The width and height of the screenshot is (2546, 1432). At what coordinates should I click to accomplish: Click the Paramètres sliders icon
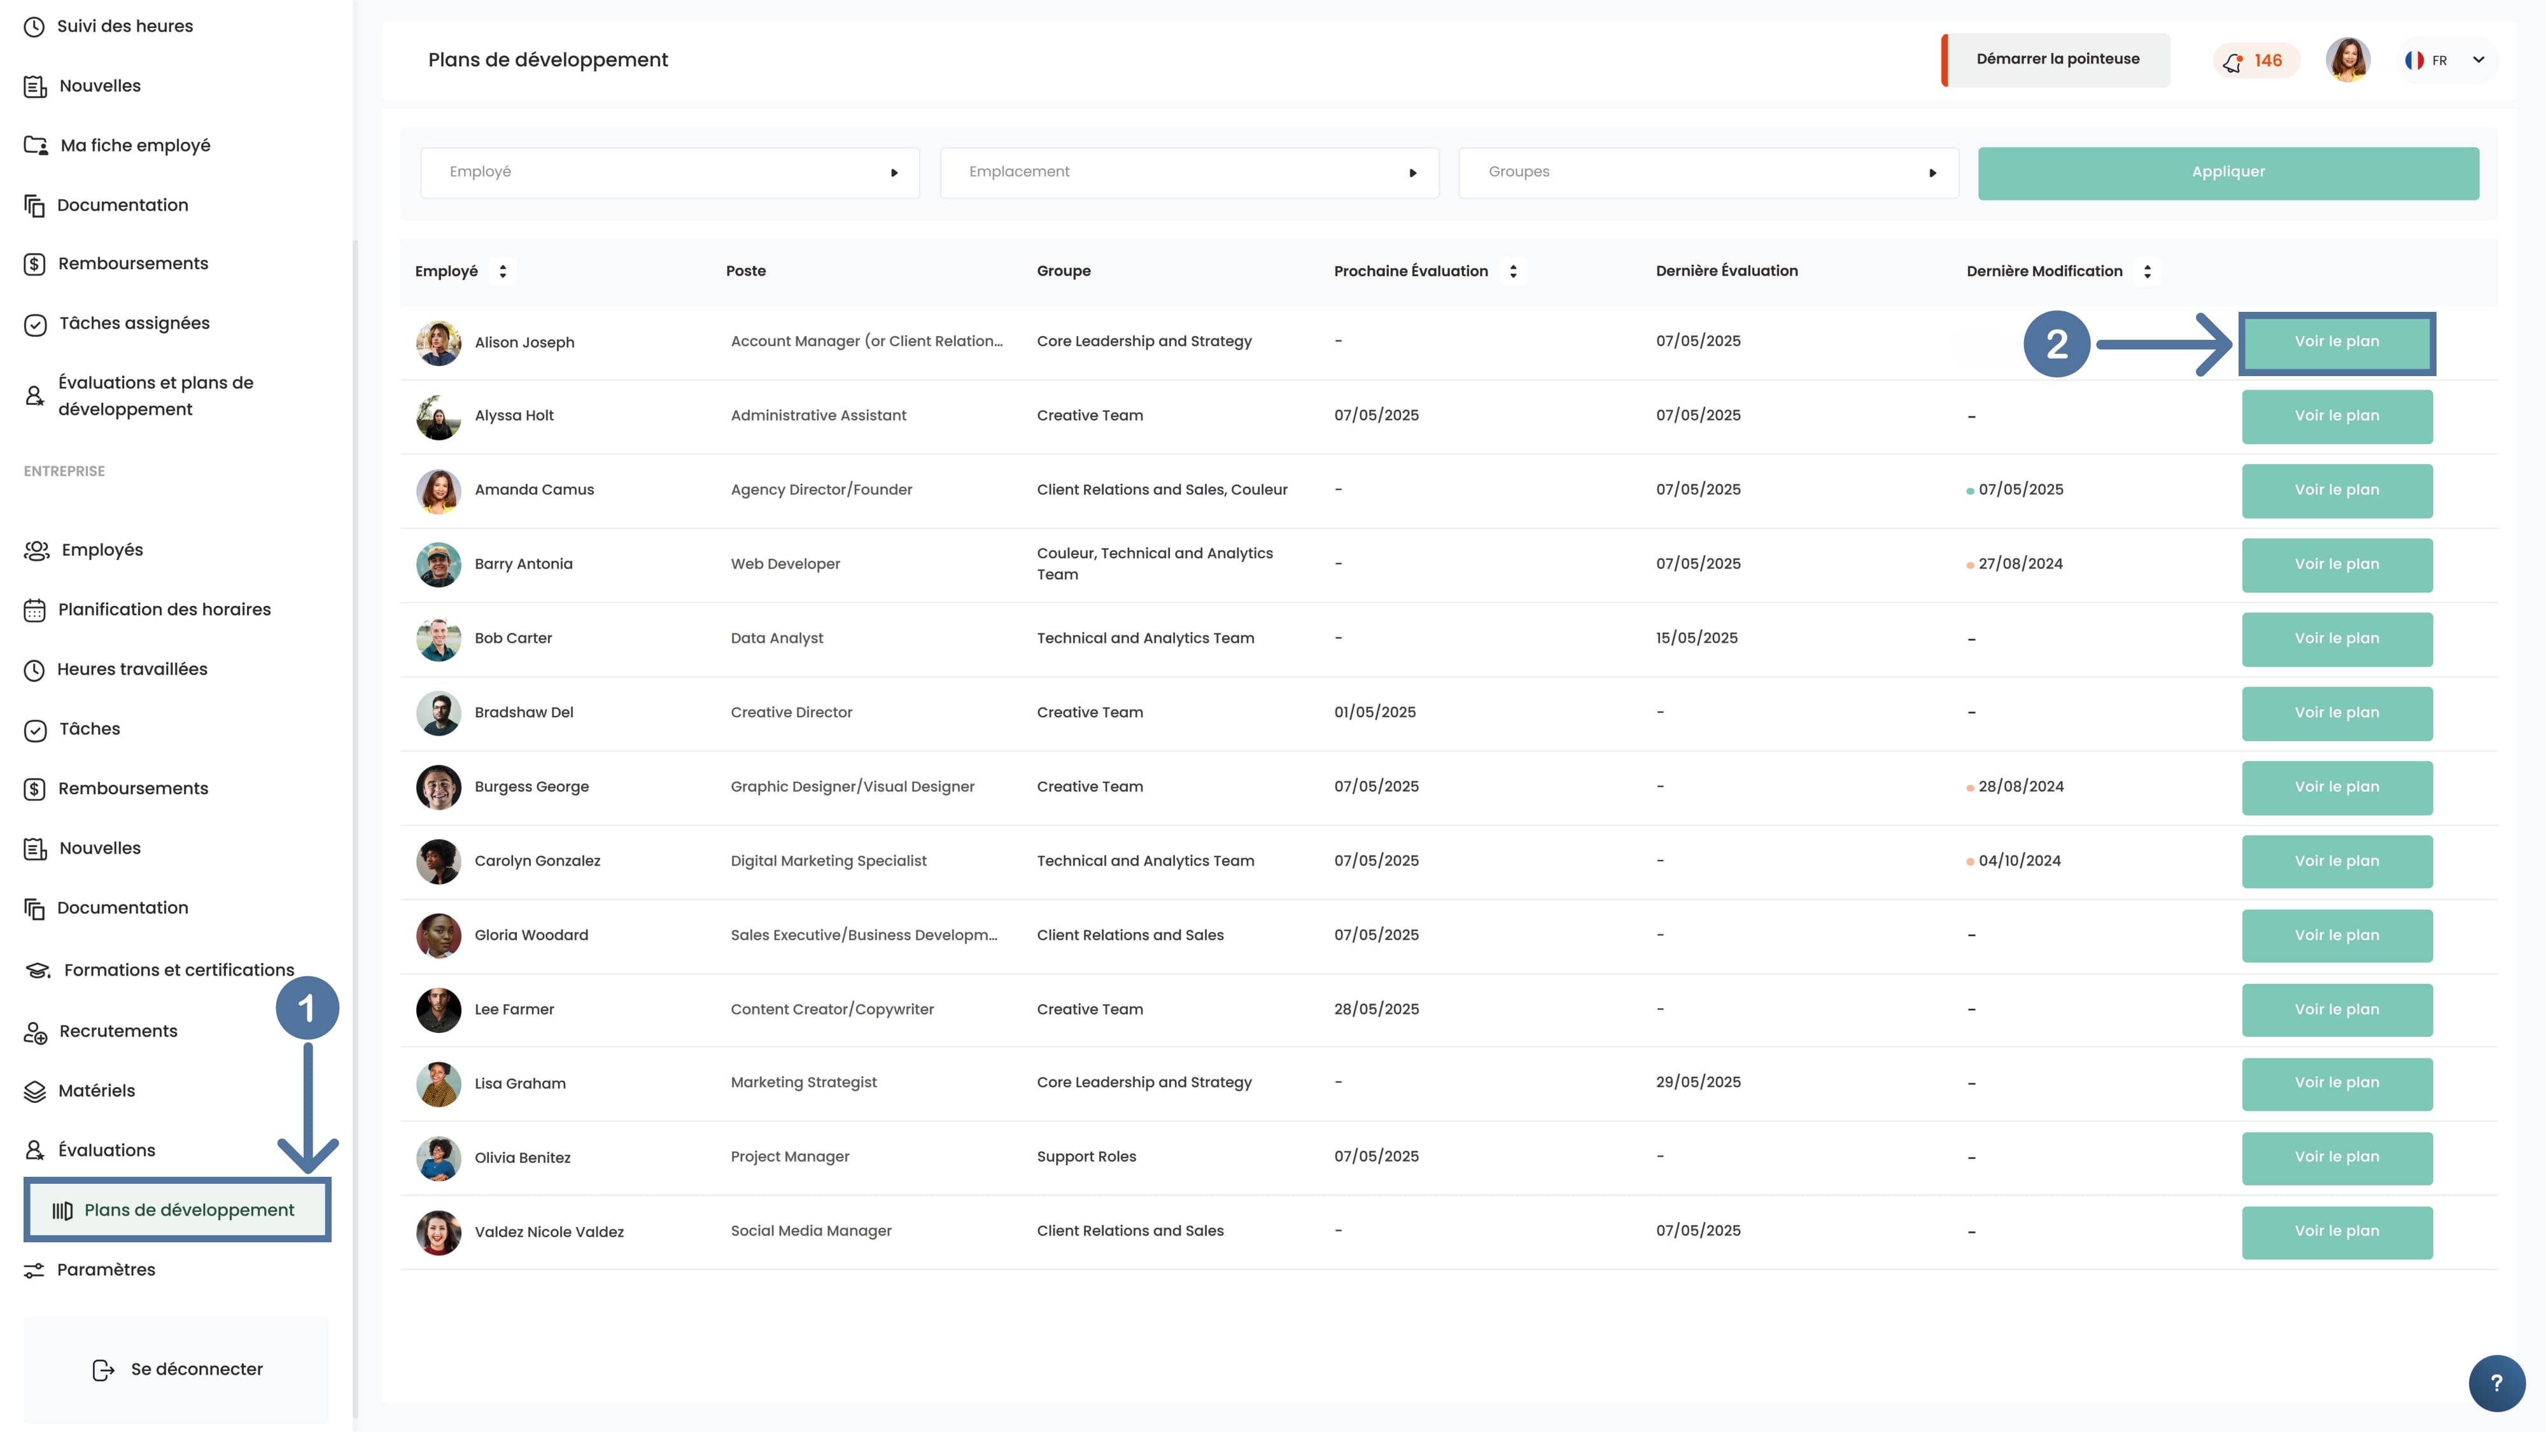coord(34,1270)
